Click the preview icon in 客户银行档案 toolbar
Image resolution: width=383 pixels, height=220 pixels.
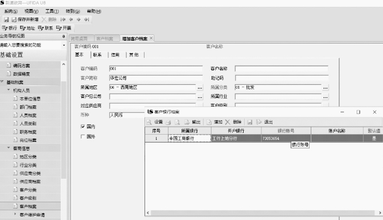[x=177, y=122]
